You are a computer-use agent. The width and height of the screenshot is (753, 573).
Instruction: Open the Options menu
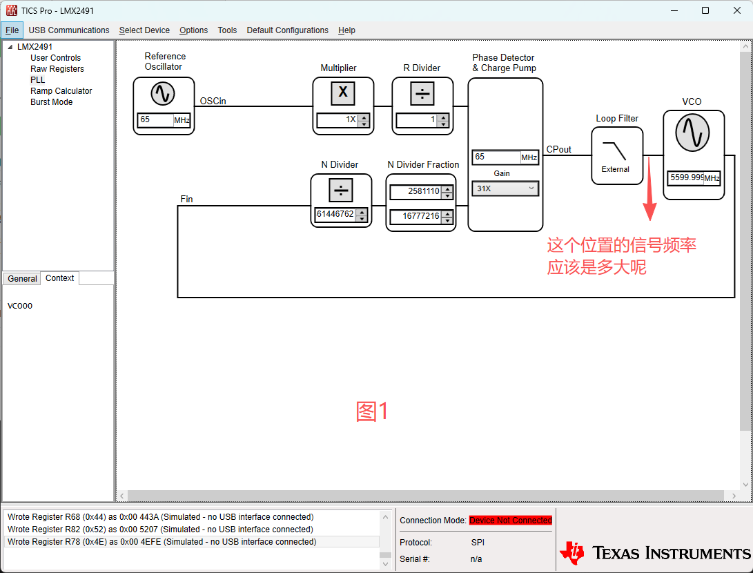(x=193, y=30)
